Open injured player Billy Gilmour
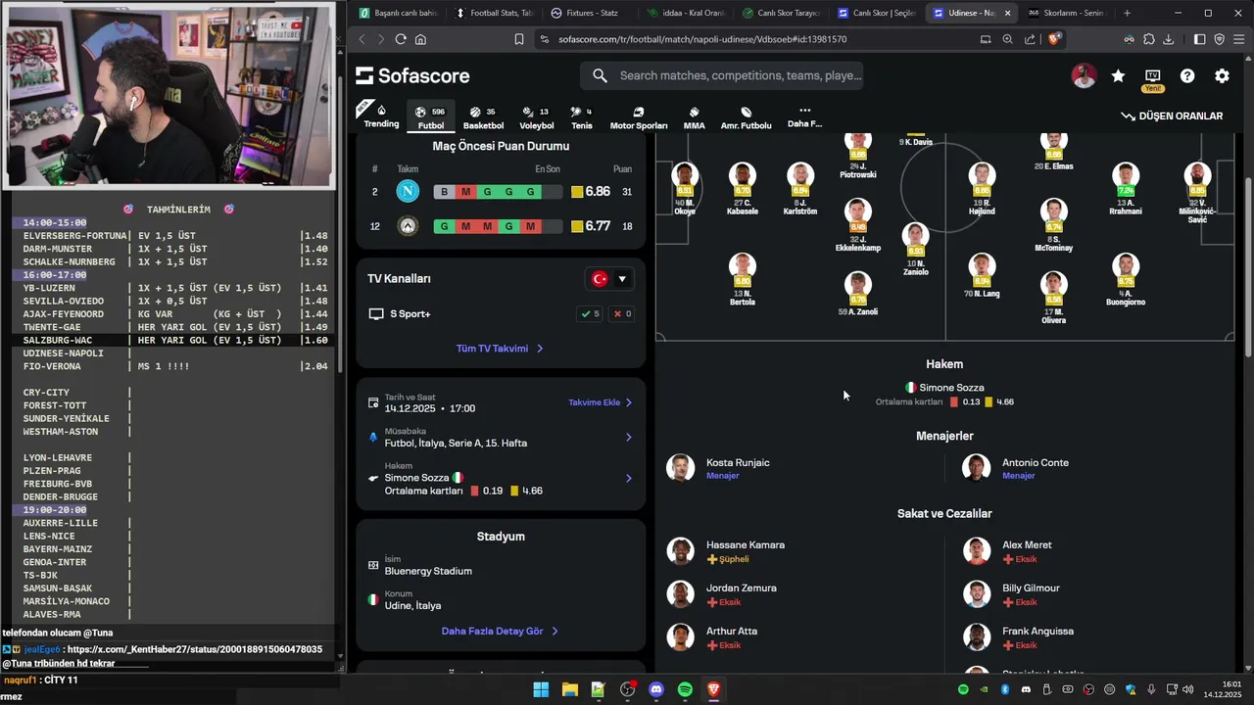 (x=1031, y=587)
